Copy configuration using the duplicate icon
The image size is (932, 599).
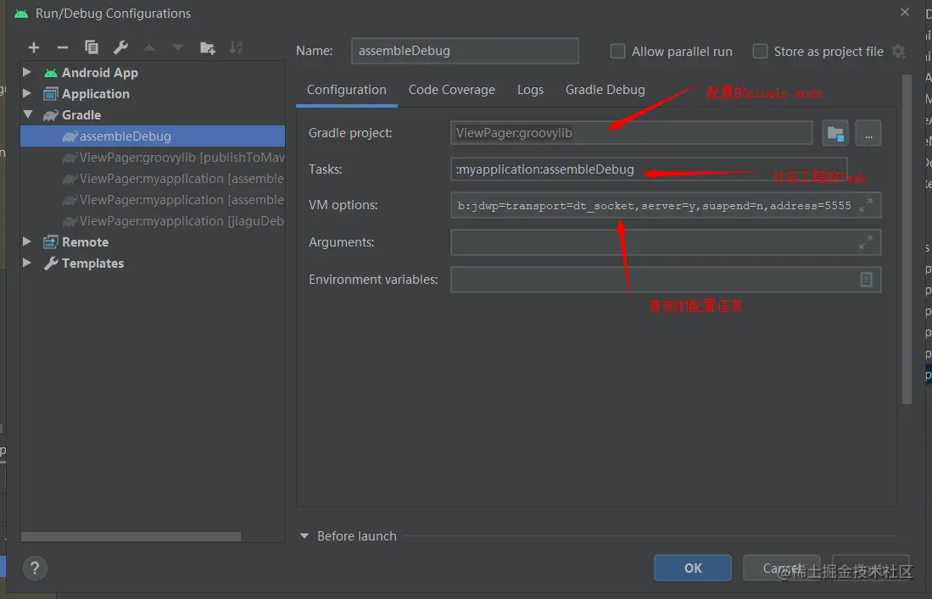tap(92, 47)
